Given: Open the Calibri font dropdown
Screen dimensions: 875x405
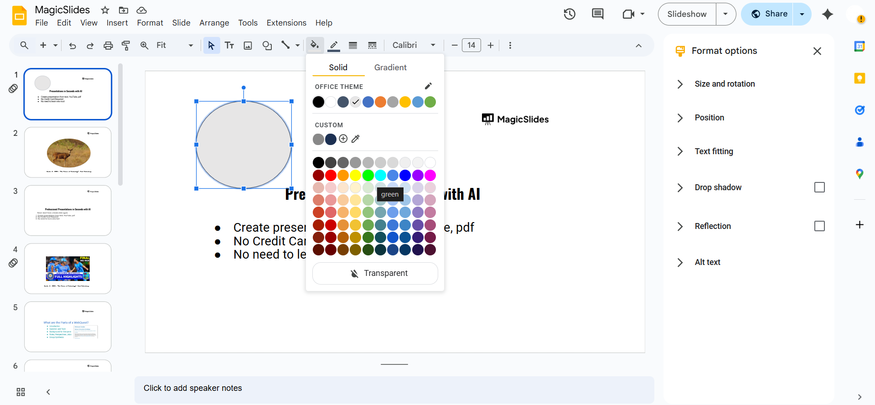Looking at the screenshot, I should point(414,45).
